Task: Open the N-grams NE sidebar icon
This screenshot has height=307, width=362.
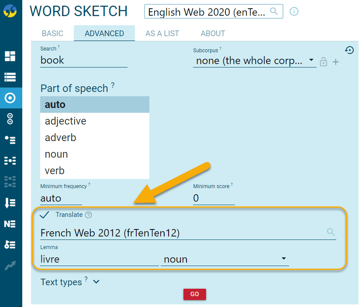Action: coord(10,224)
